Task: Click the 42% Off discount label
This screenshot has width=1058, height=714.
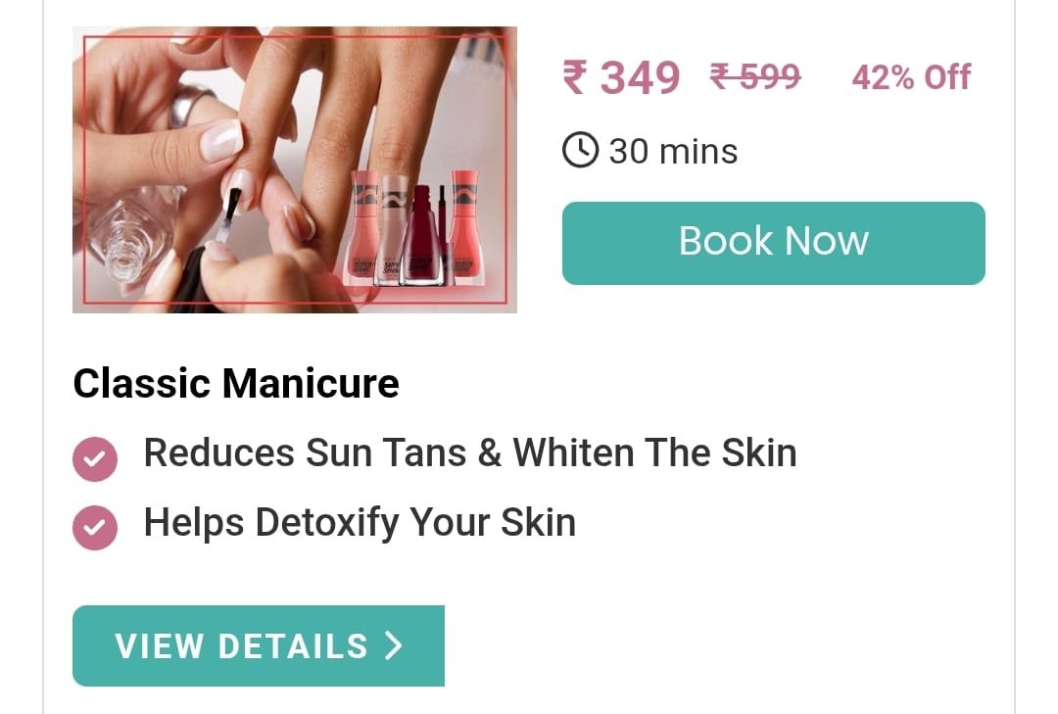Action: pos(911,77)
